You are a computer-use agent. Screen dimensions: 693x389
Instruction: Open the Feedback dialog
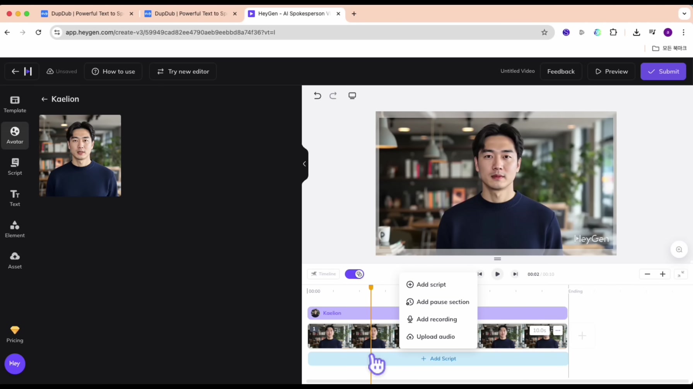[x=561, y=71]
